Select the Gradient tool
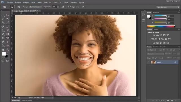The height and width of the screenshot is (102, 181). tap(8, 34)
